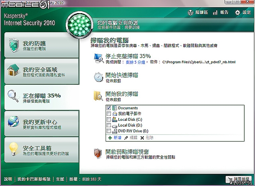Click the house icon beside 我的安全區域

point(13,70)
